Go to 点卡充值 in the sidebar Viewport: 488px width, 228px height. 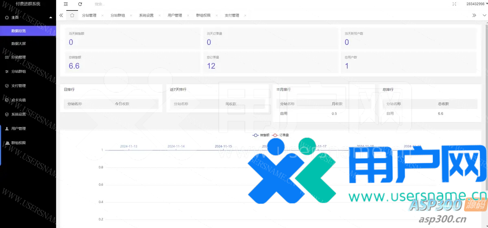(x=18, y=100)
